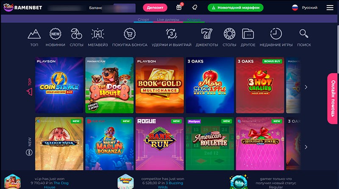Open the Новогодний марафон promo button
The image size is (339, 189).
(x=236, y=8)
